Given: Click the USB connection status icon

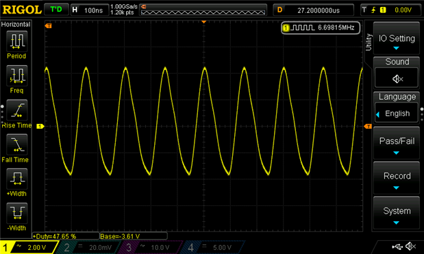Looking at the screenshot, I should (x=397, y=246).
